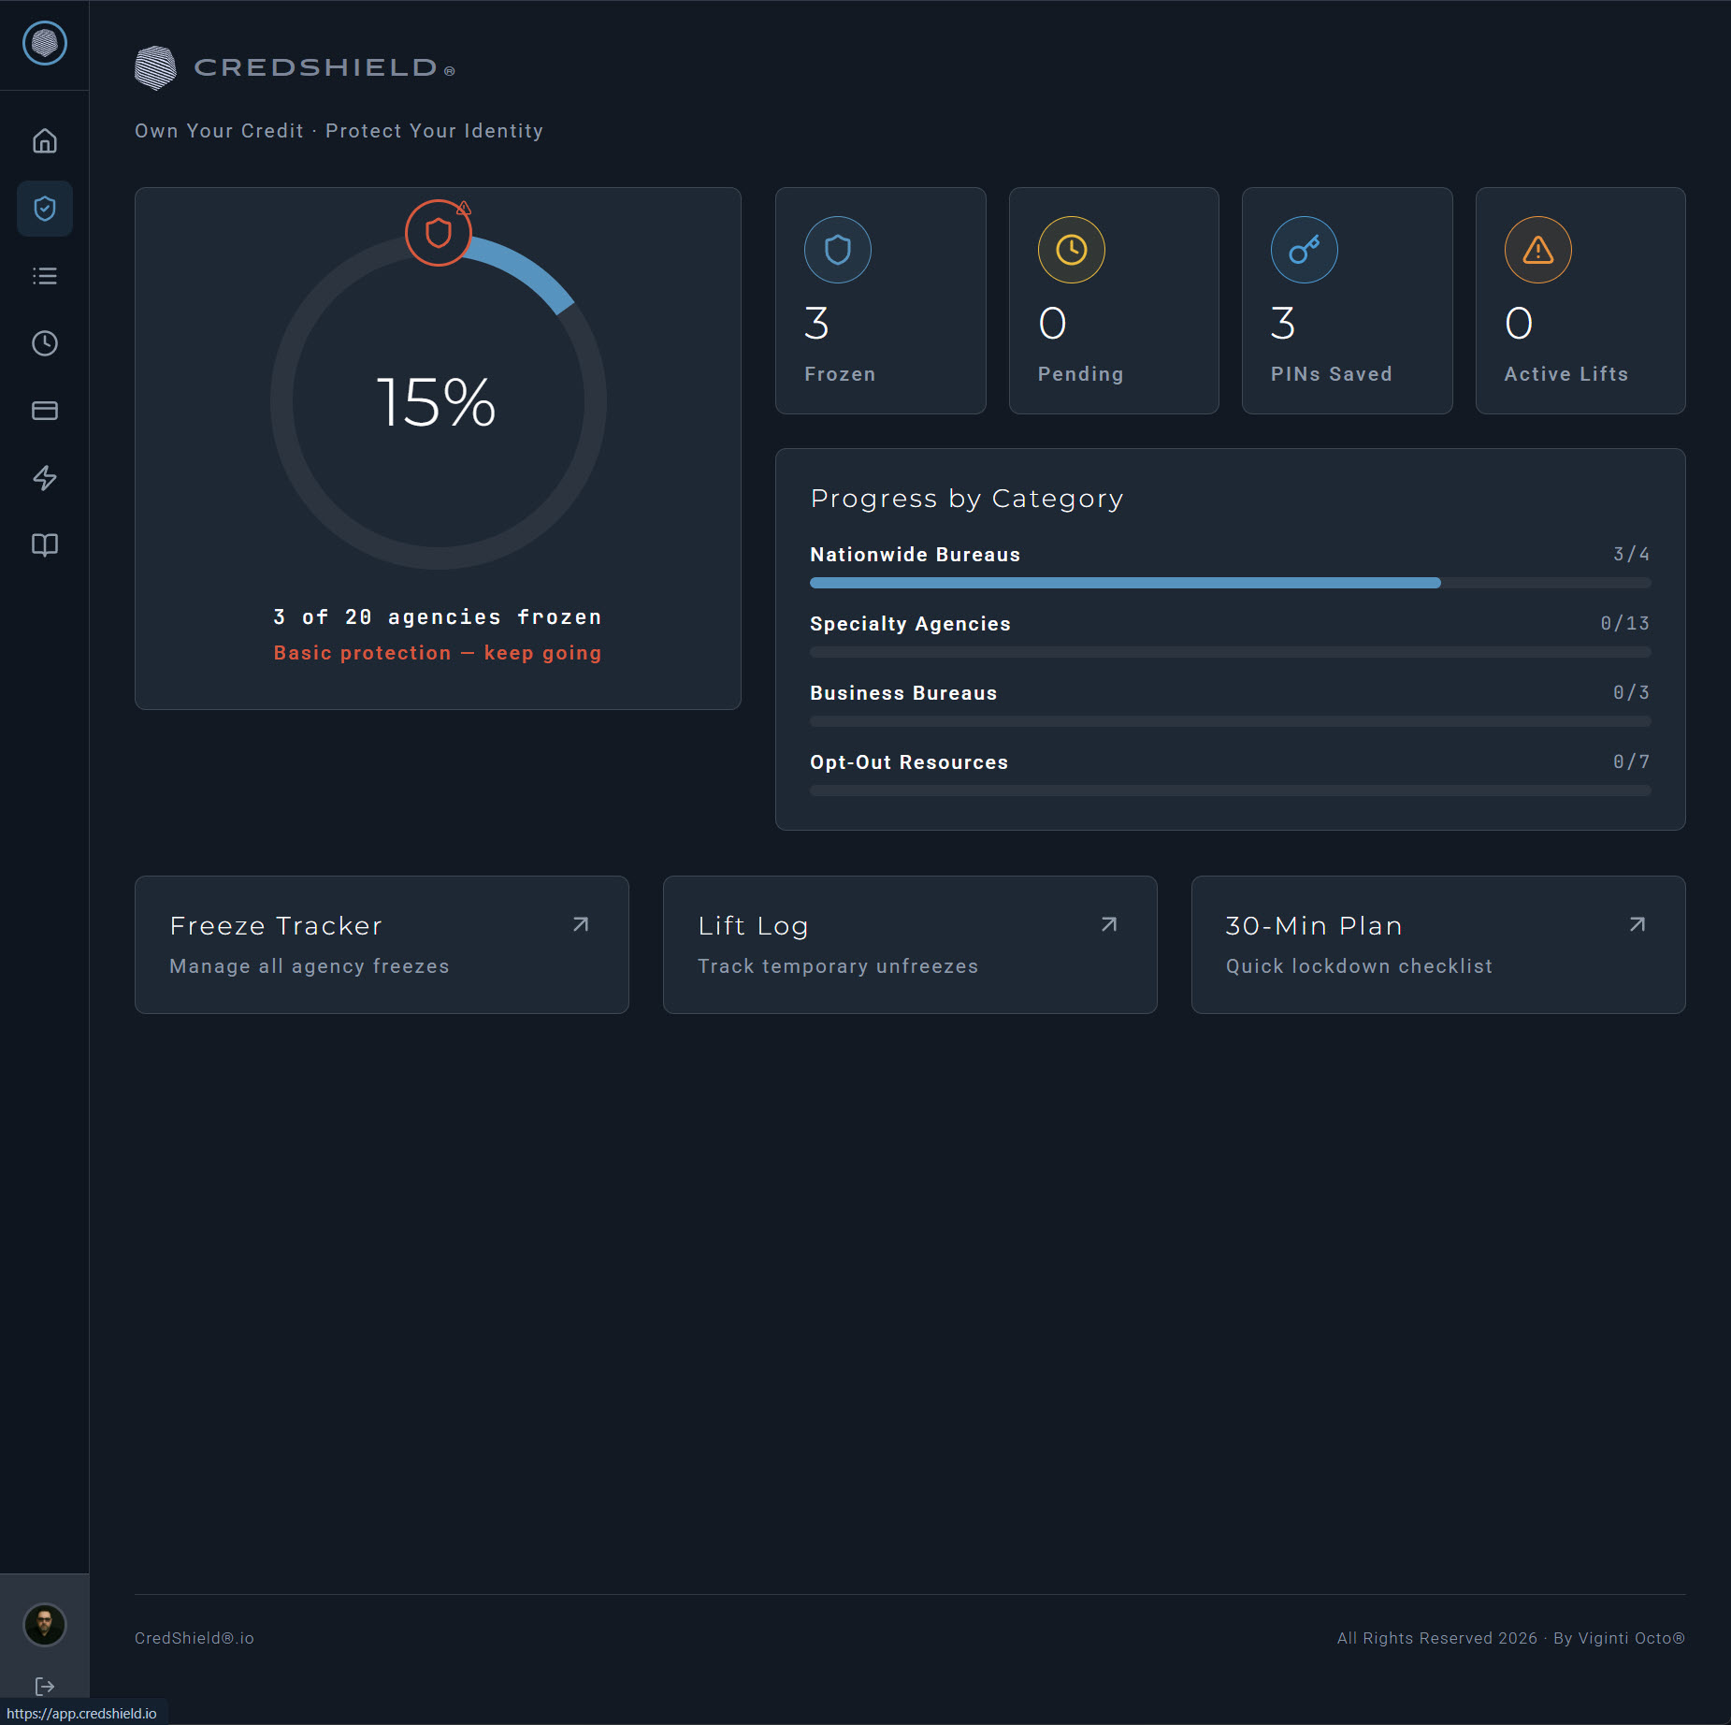Open the lightning bolt sidebar icon
This screenshot has height=1725, width=1731.
click(45, 478)
